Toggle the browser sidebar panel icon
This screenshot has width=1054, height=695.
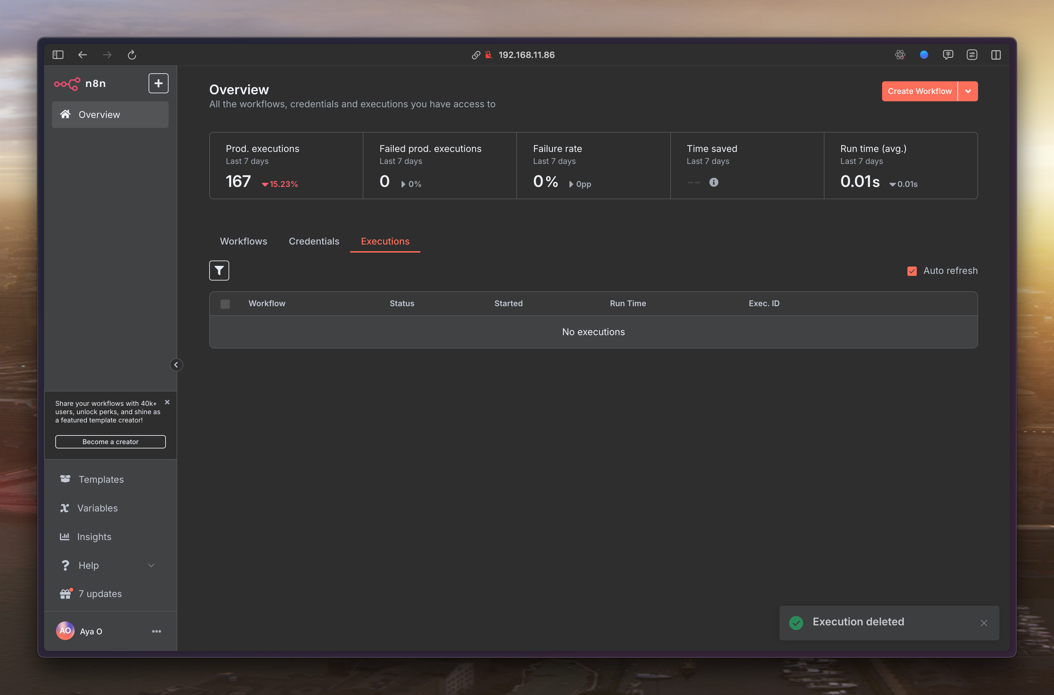point(58,55)
